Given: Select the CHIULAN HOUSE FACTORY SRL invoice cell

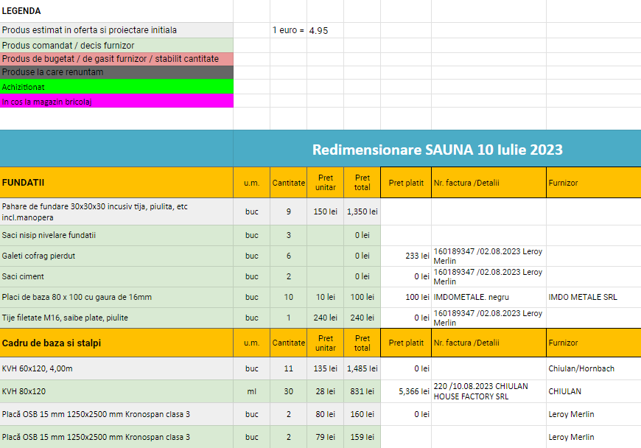Looking at the screenshot, I should [x=488, y=391].
